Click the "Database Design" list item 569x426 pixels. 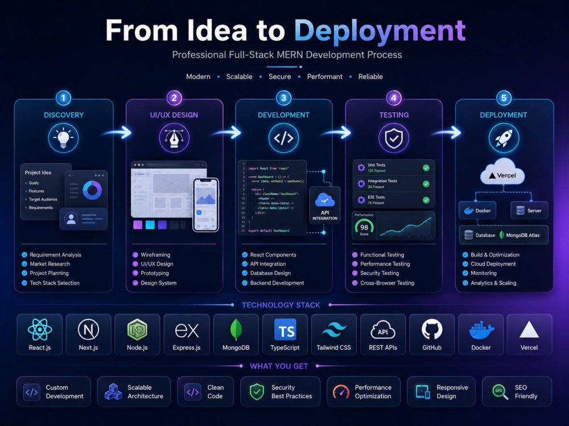(270, 273)
